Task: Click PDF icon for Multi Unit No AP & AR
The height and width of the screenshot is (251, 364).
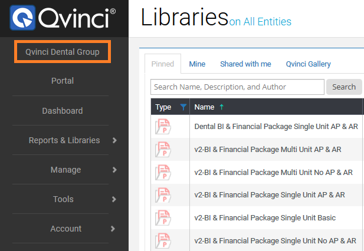Action: tap(163, 173)
